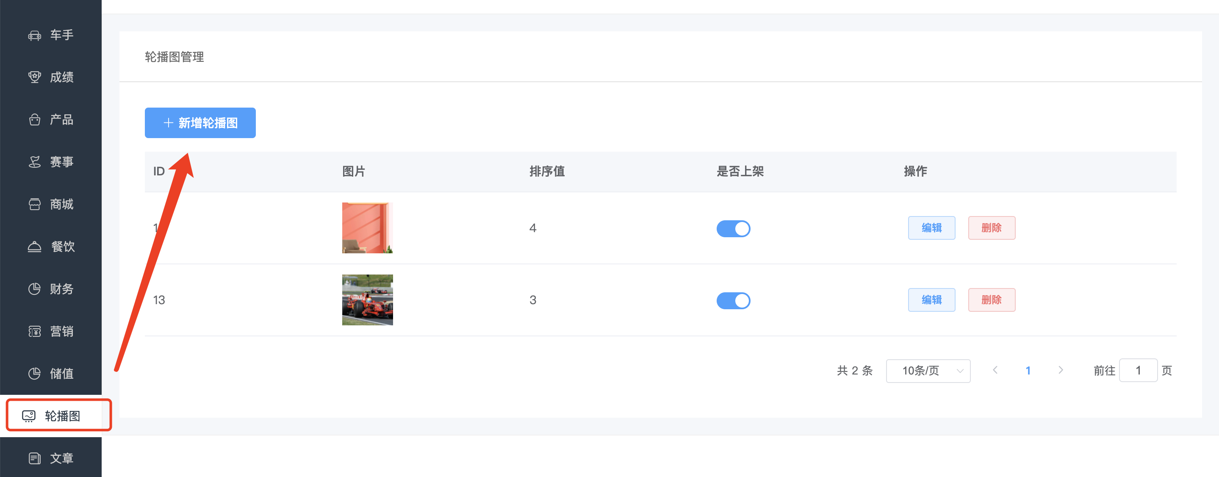The height and width of the screenshot is (477, 1219).
Task: Open the 10条/页 page size dropdown
Action: 928,371
